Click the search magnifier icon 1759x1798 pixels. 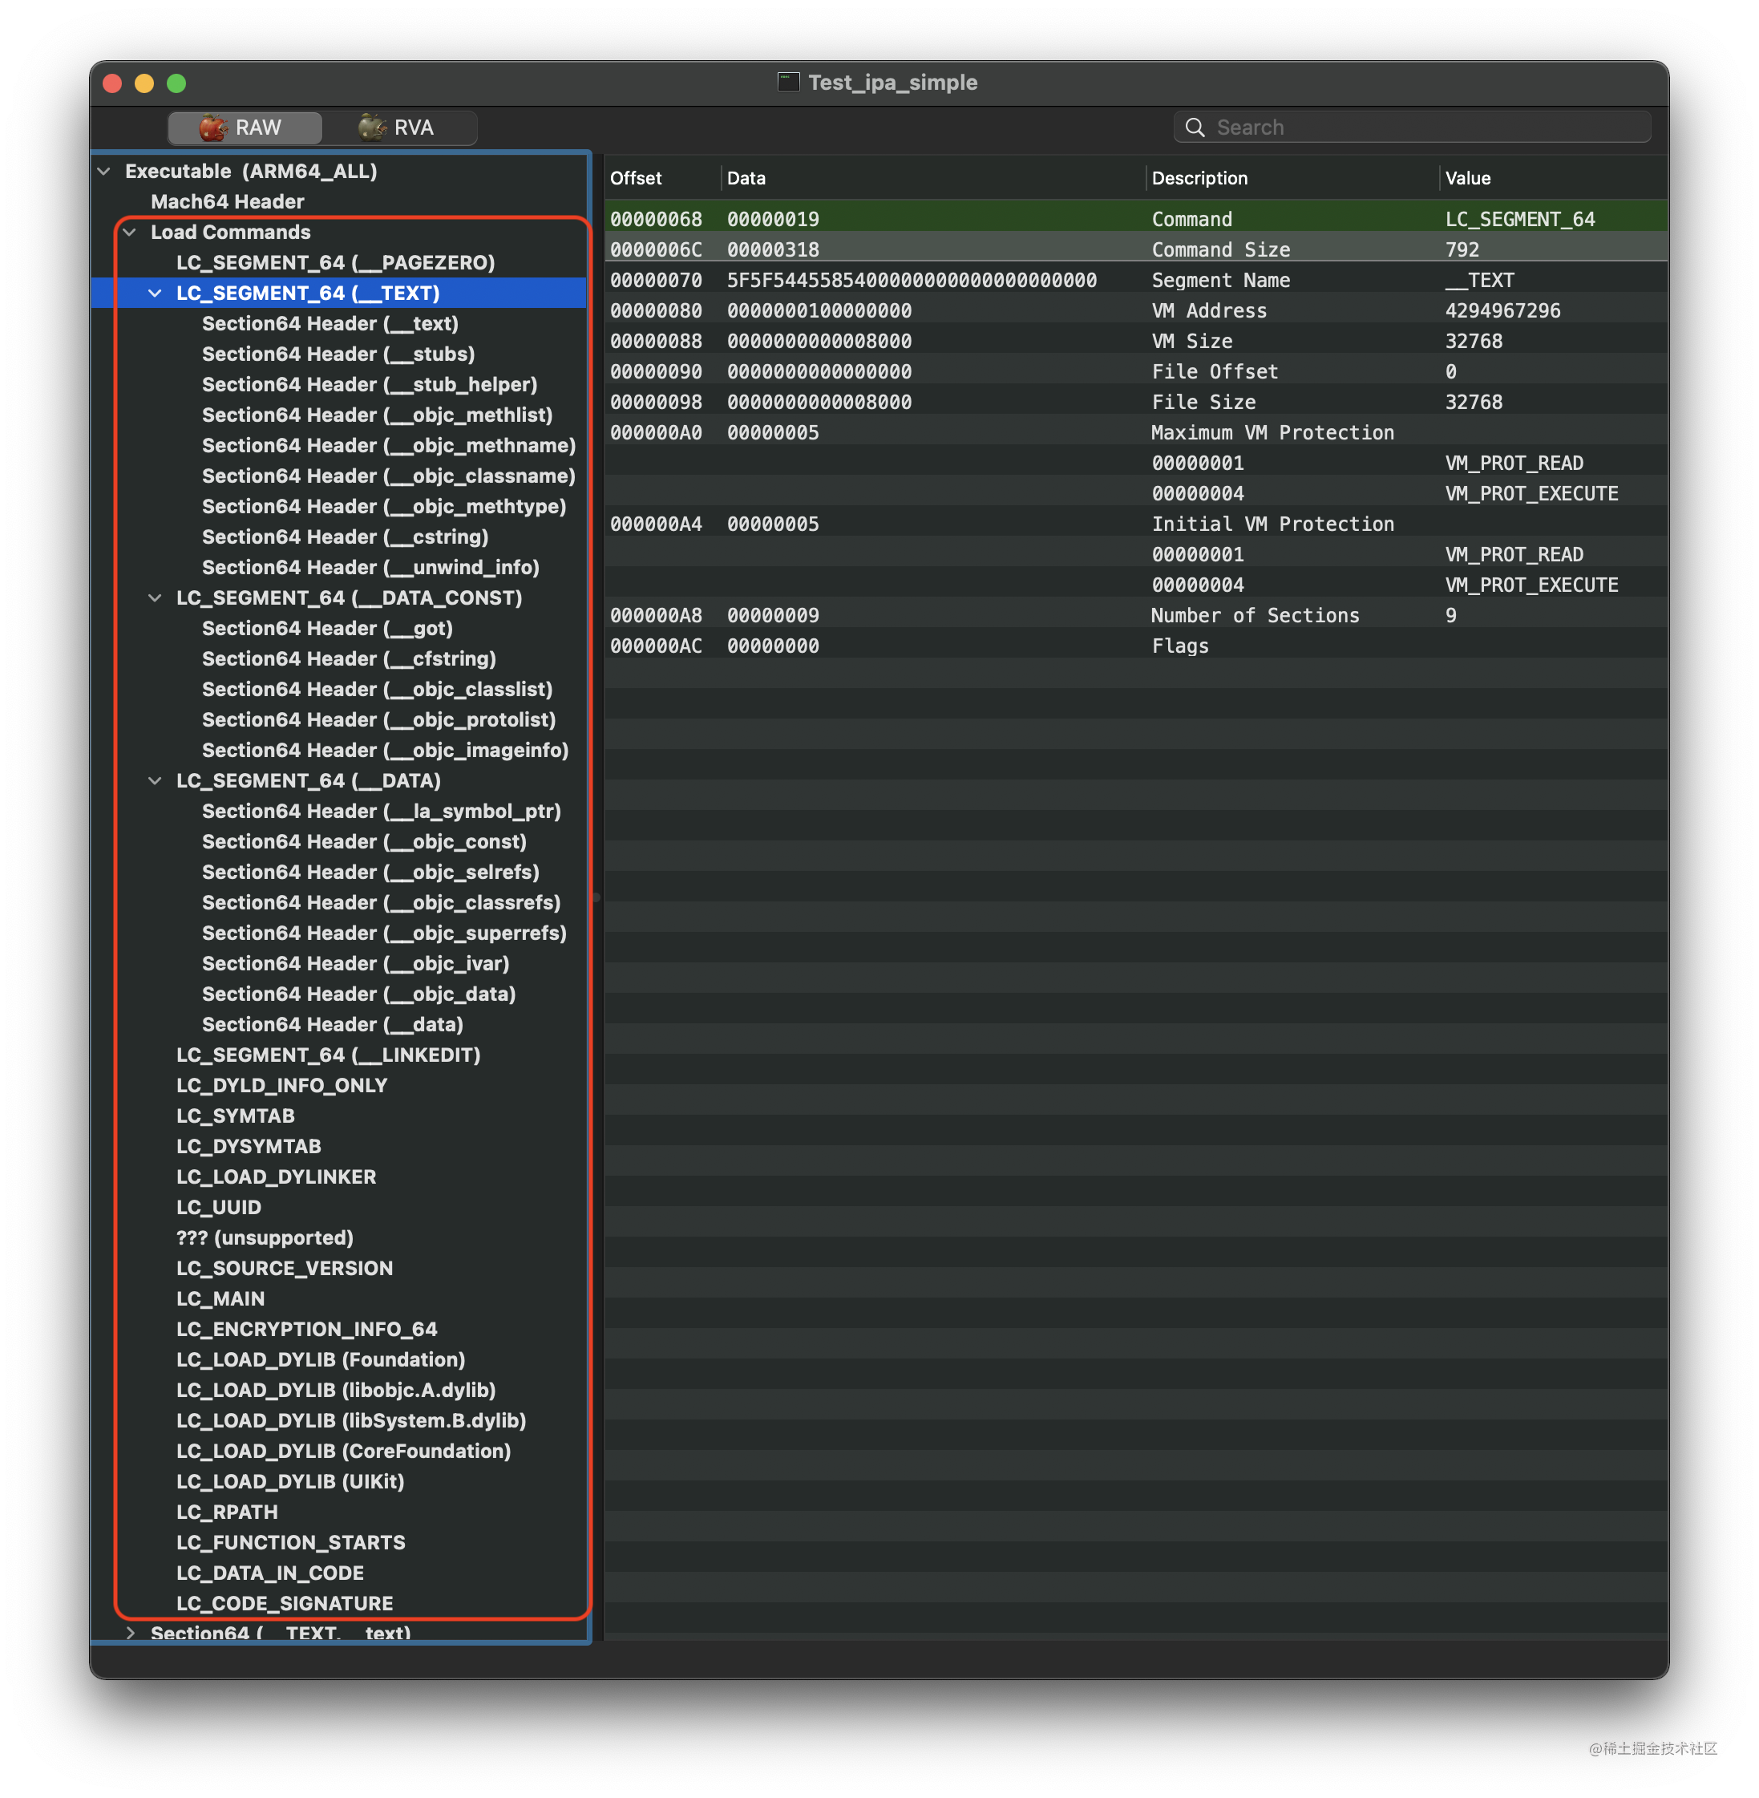point(1195,128)
